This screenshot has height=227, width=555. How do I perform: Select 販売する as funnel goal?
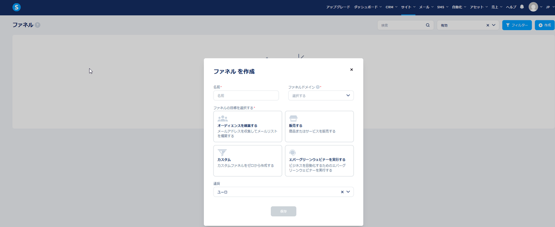pyautogui.click(x=319, y=126)
